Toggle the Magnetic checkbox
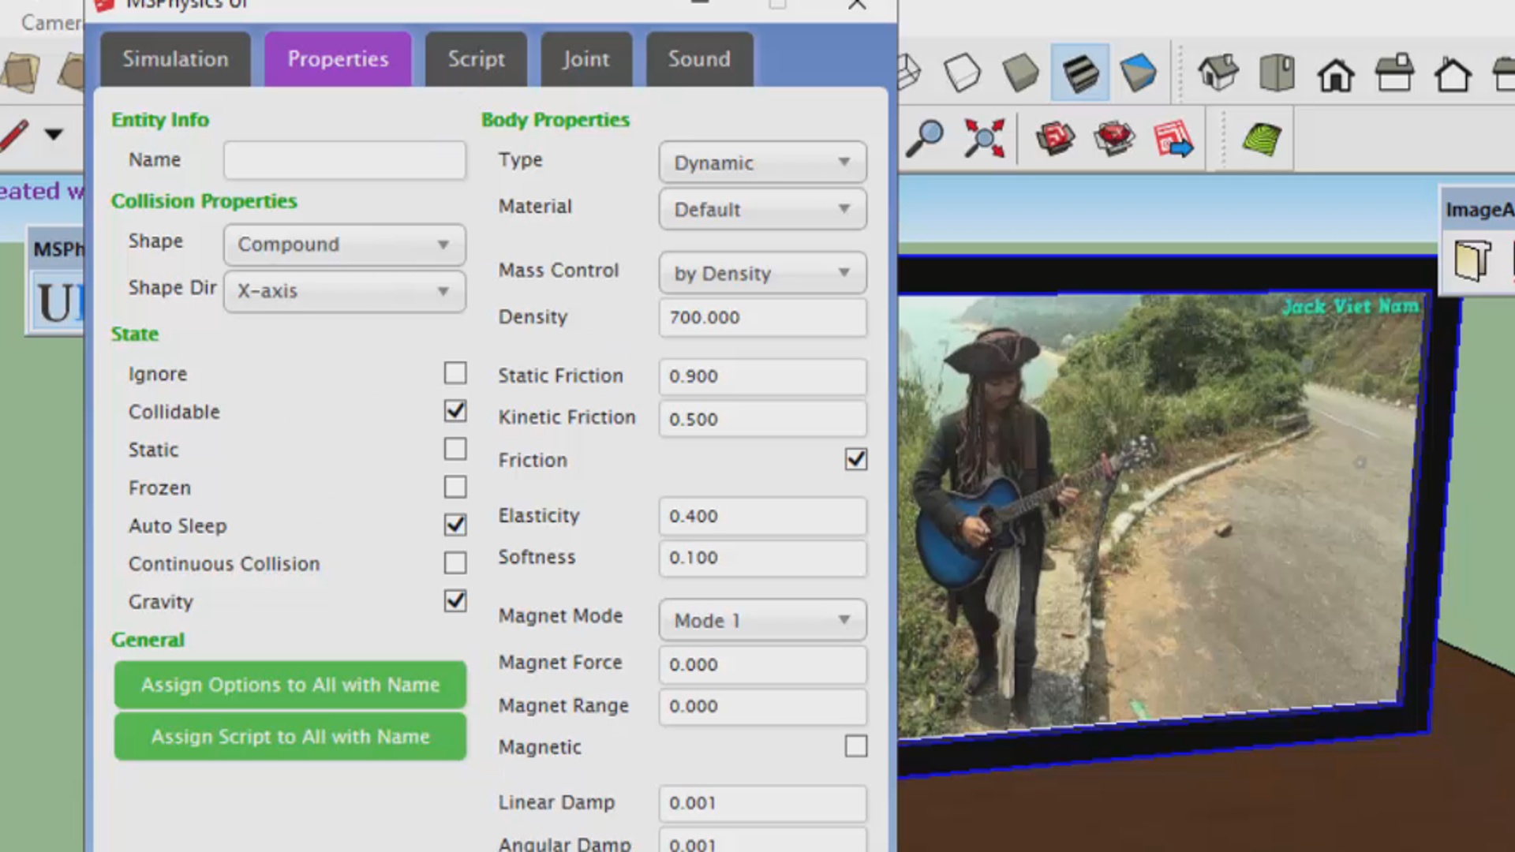Image resolution: width=1515 pixels, height=852 pixels. 855,746
